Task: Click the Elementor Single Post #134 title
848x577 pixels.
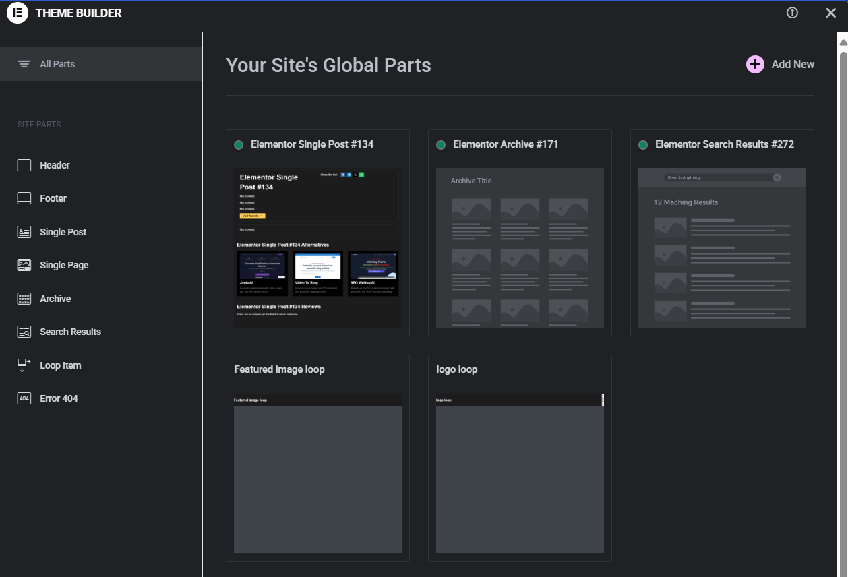Action: (312, 144)
